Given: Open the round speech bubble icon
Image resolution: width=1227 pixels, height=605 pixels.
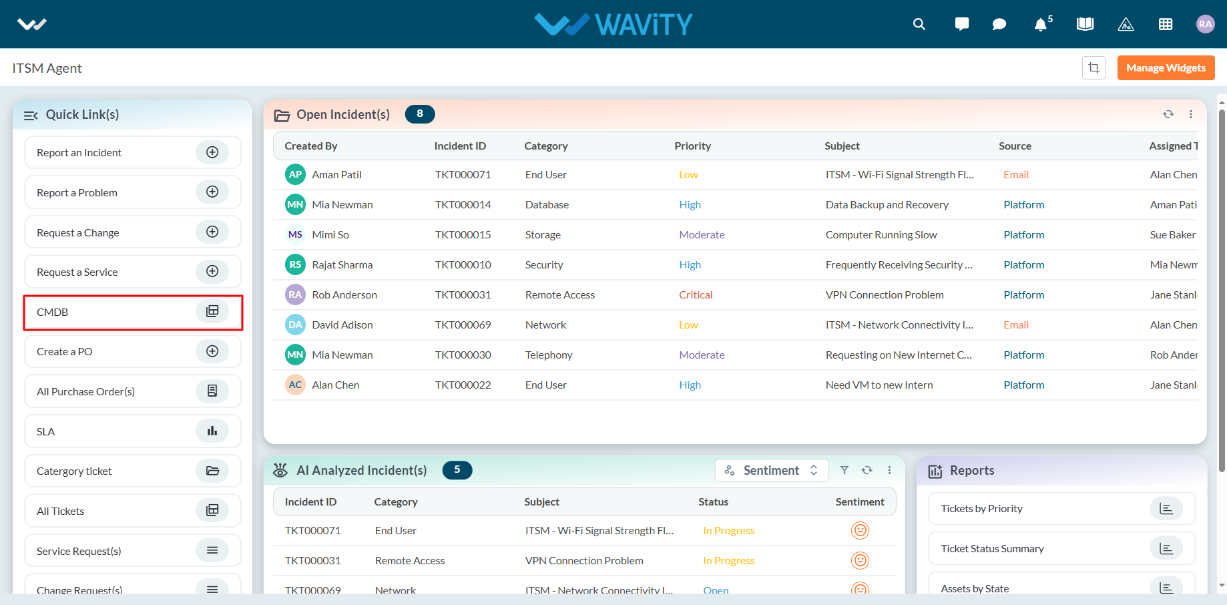Looking at the screenshot, I should [999, 25].
